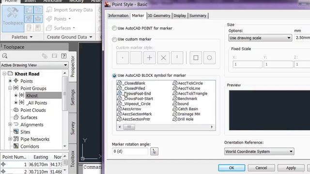Switch to the Display tab
Image resolution: width=310 pixels, height=174 pixels.
[x=180, y=15]
